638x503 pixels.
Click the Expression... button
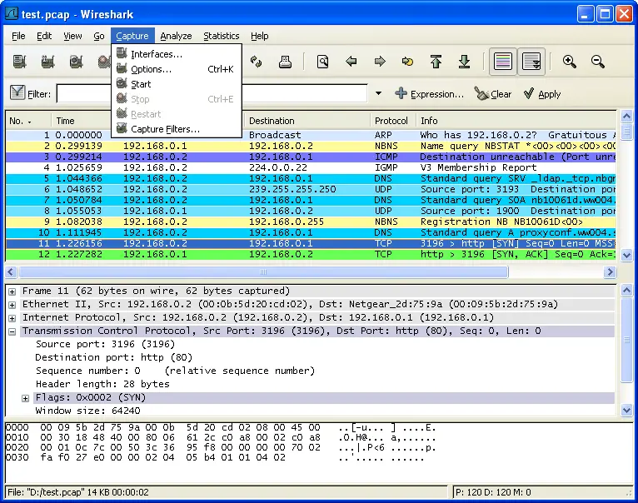coord(429,94)
